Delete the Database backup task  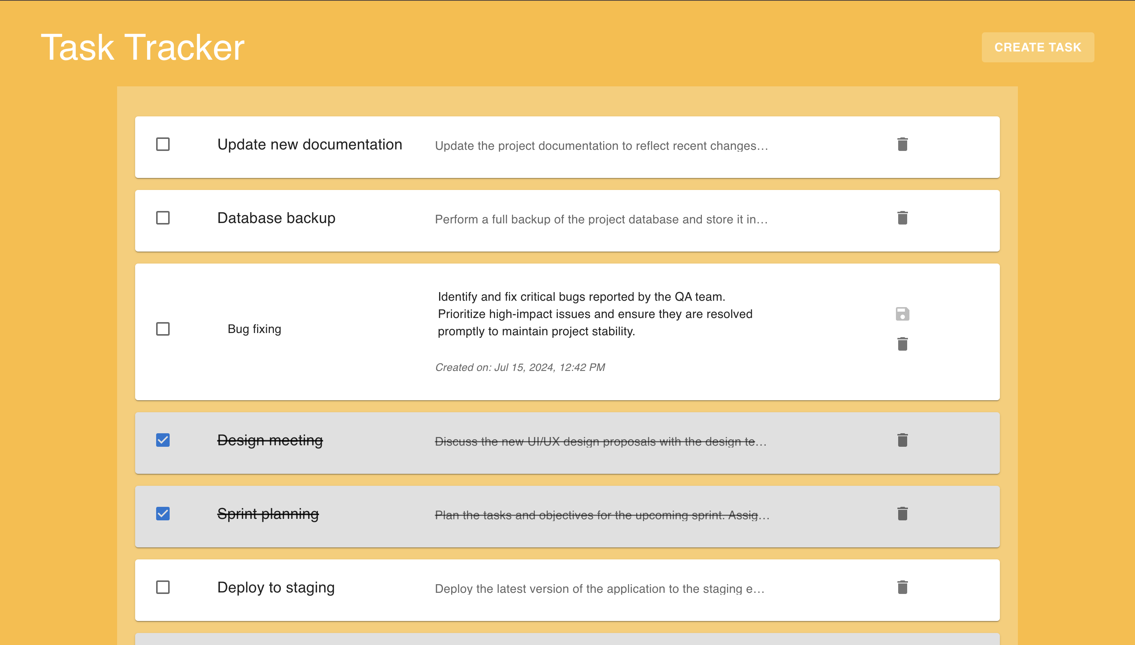coord(902,218)
